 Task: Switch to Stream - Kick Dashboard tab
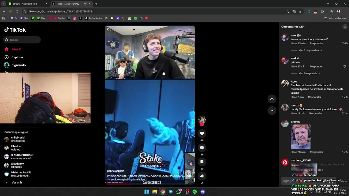(x=28, y=4)
